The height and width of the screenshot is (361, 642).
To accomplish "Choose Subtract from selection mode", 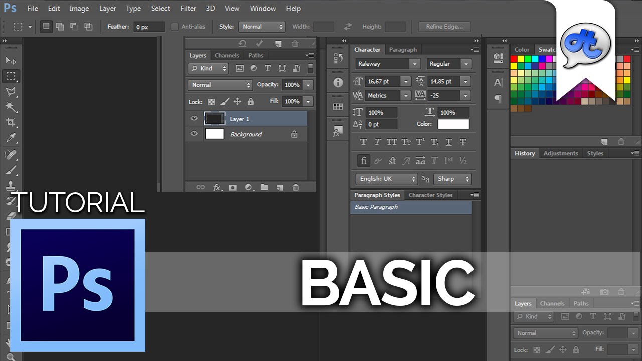I will pyautogui.click(x=74, y=27).
